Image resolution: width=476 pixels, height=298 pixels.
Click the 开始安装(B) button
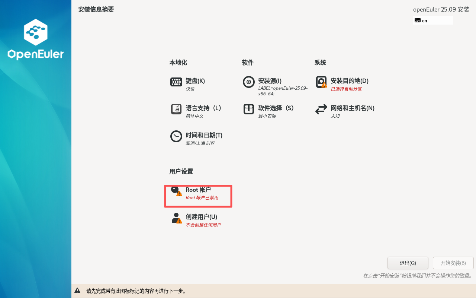click(x=453, y=263)
